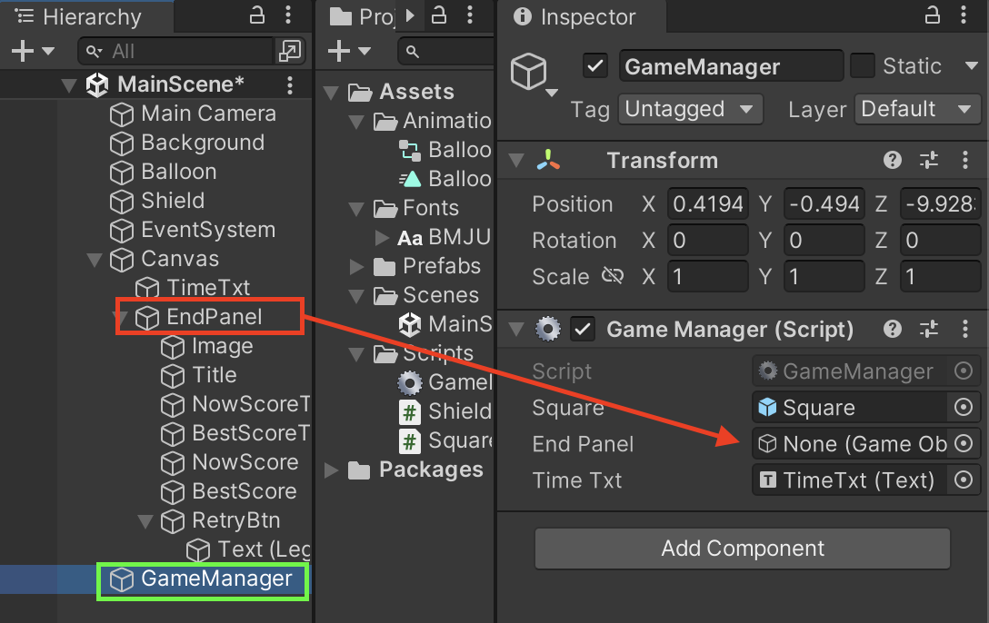Switch to the Project tab
Image resolution: width=989 pixels, height=623 pixels.
click(x=362, y=16)
